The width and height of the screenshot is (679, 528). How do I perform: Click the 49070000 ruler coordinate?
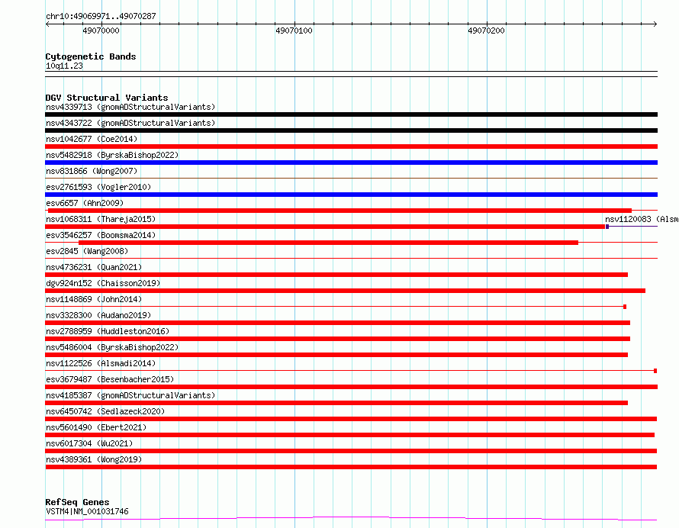tap(101, 31)
